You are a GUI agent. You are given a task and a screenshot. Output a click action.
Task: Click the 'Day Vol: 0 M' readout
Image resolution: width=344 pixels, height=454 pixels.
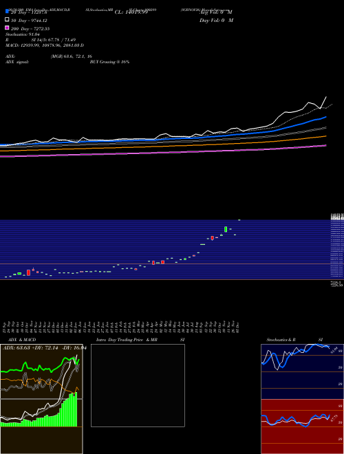pyautogui.click(x=216, y=20)
